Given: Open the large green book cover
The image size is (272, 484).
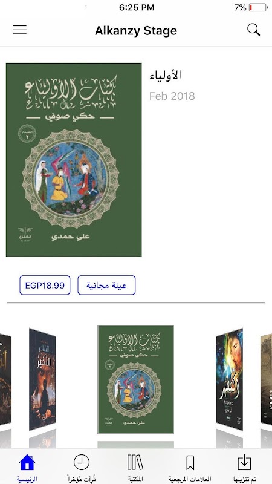Looking at the screenshot, I should coord(74,160).
